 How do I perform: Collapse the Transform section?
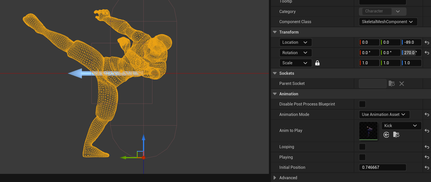[275, 32]
